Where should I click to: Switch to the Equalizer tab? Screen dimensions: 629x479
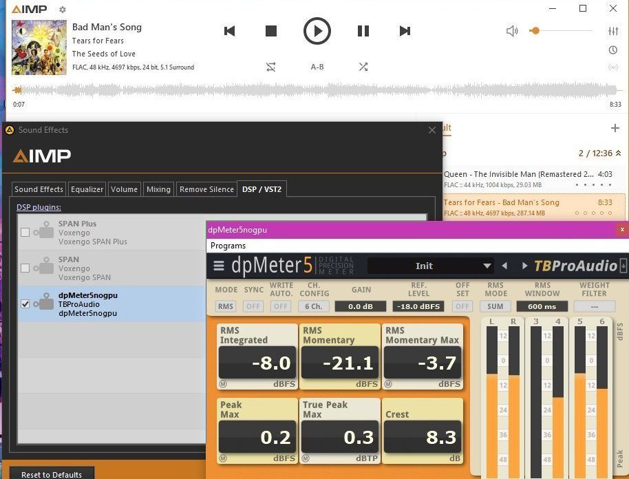point(87,189)
